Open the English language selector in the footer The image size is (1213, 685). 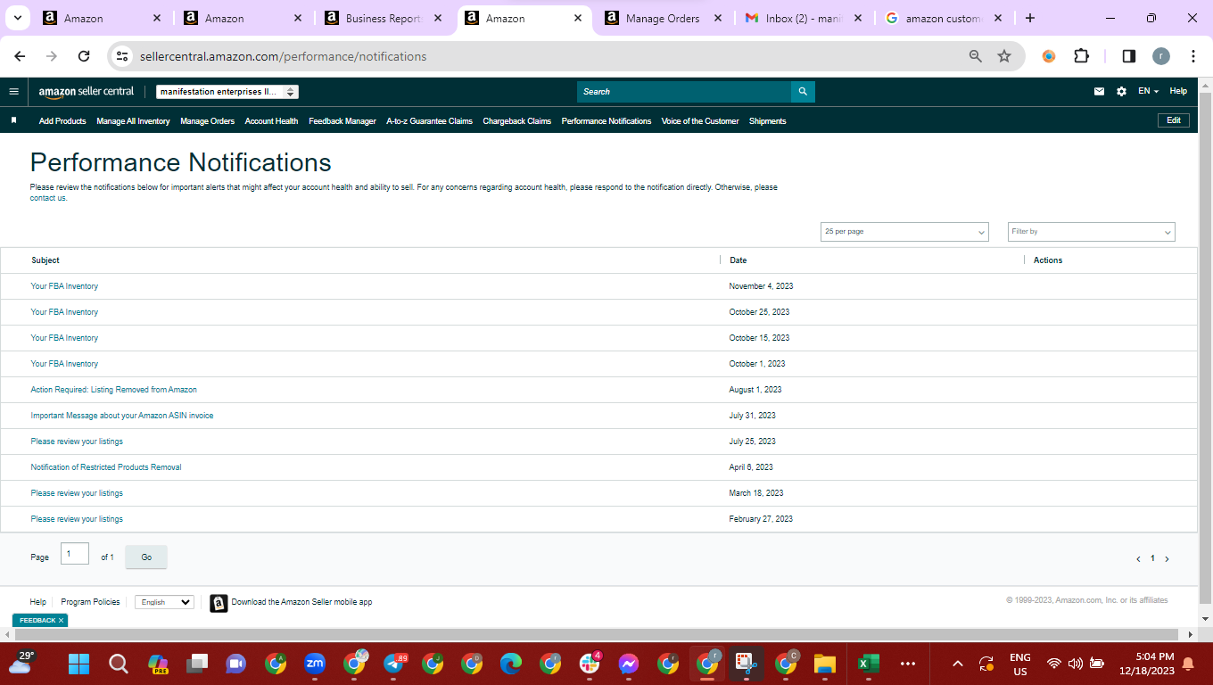(x=164, y=602)
